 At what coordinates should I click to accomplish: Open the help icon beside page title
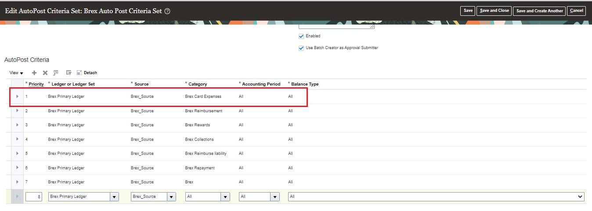(x=167, y=11)
